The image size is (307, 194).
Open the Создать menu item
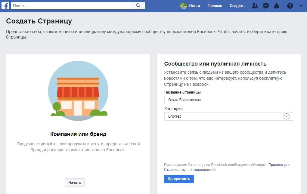click(x=237, y=6)
